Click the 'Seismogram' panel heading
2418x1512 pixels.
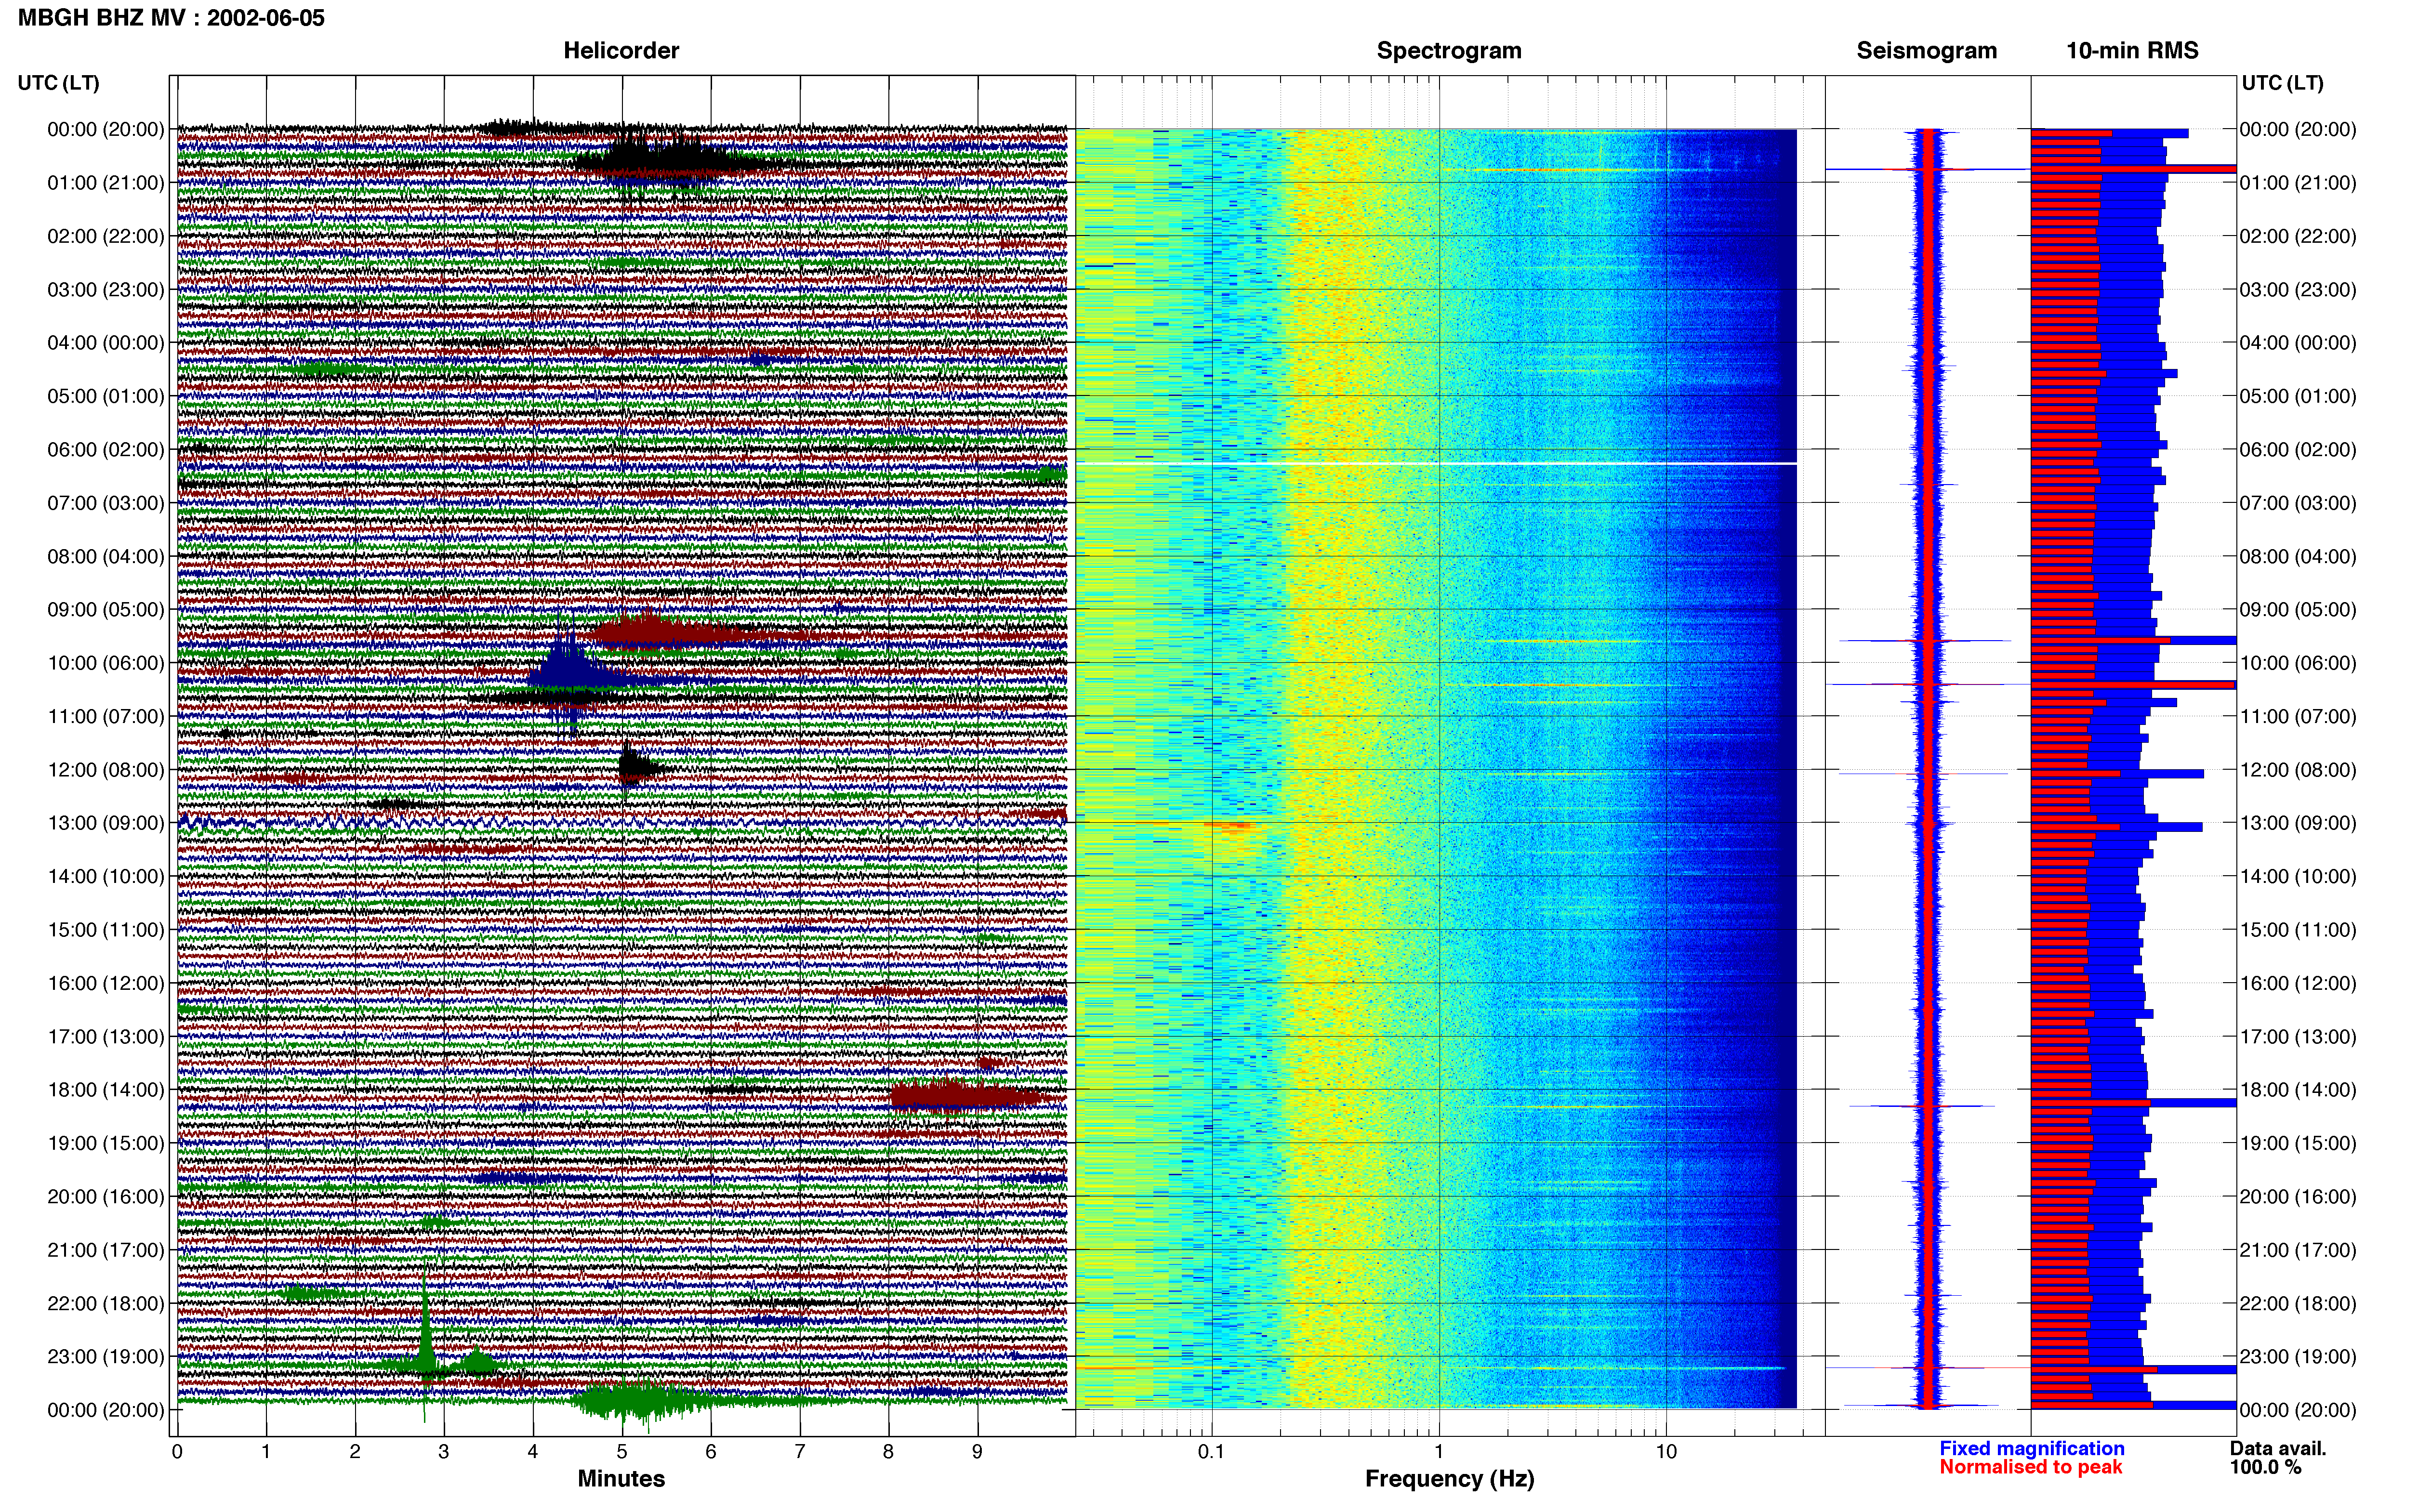pos(1926,51)
